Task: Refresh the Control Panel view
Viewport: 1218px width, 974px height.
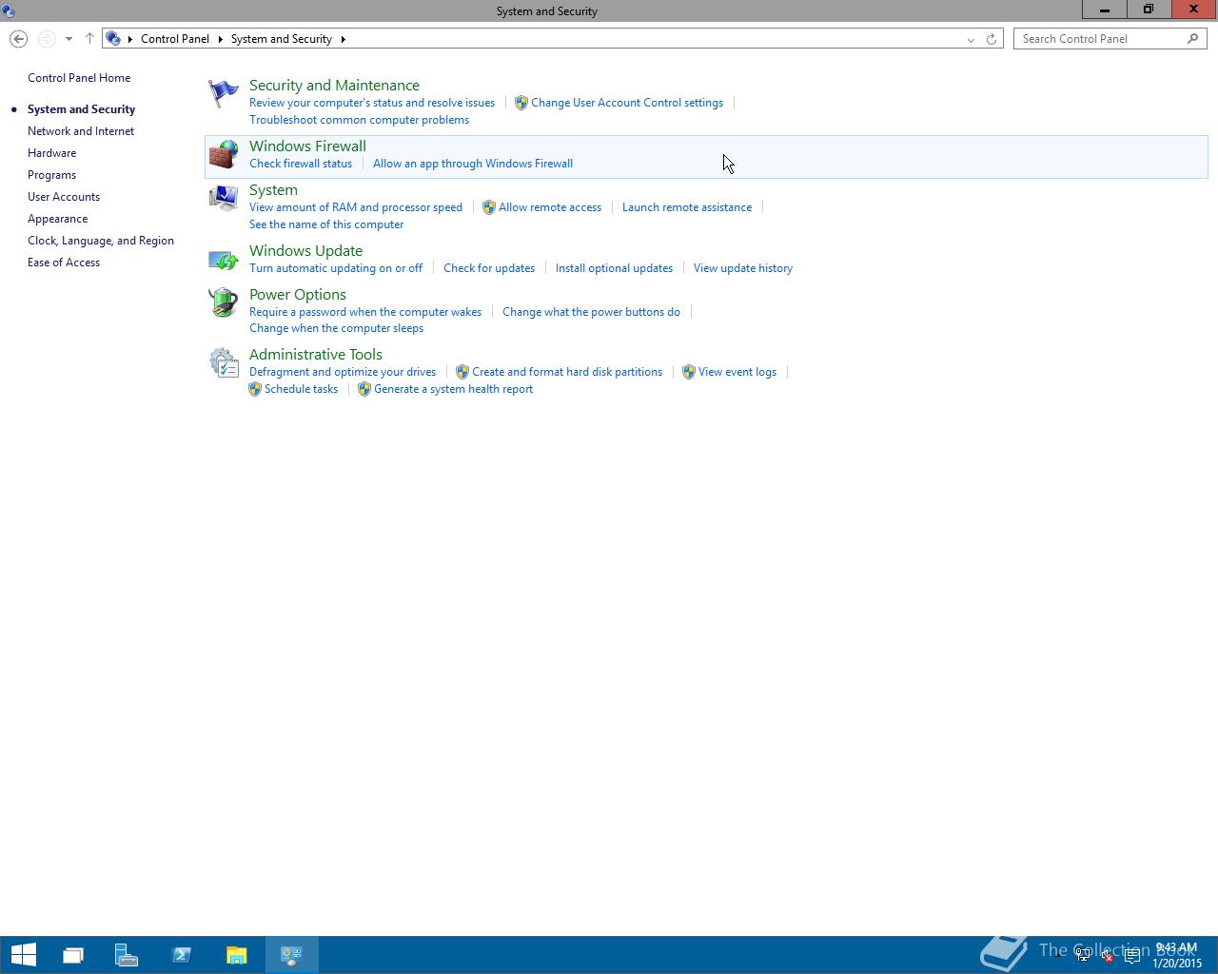Action: pyautogui.click(x=992, y=39)
